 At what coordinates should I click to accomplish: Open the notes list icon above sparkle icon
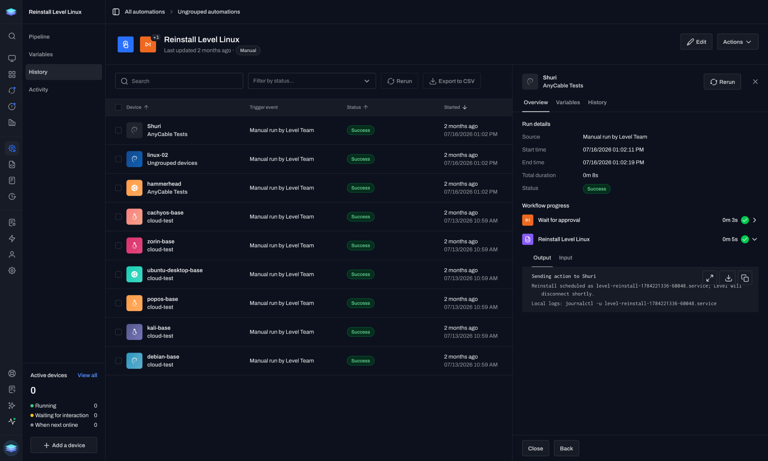(x=12, y=389)
